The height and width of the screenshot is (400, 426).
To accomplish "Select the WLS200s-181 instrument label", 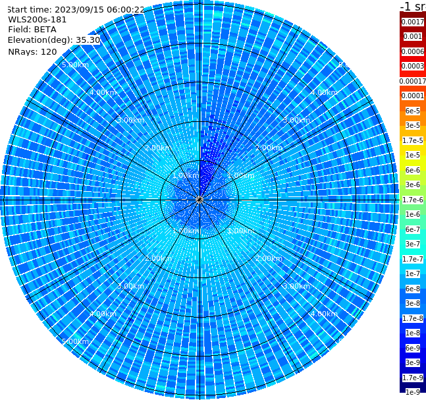I will pyautogui.click(x=38, y=20).
